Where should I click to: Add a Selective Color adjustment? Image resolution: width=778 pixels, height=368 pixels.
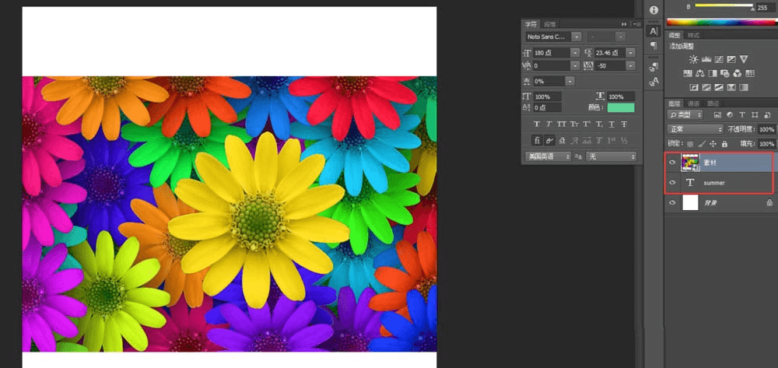click(731, 88)
